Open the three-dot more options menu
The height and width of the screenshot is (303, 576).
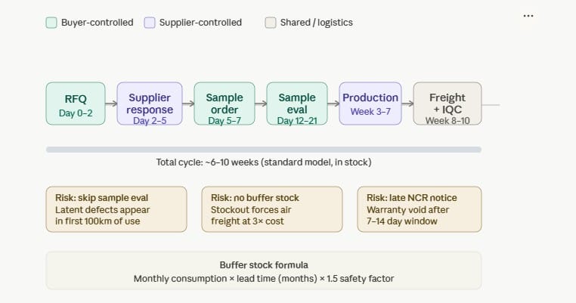pyautogui.click(x=528, y=16)
